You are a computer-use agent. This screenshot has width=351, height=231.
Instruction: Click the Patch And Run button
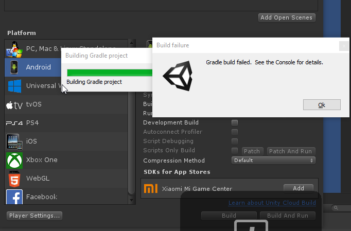[291, 151]
